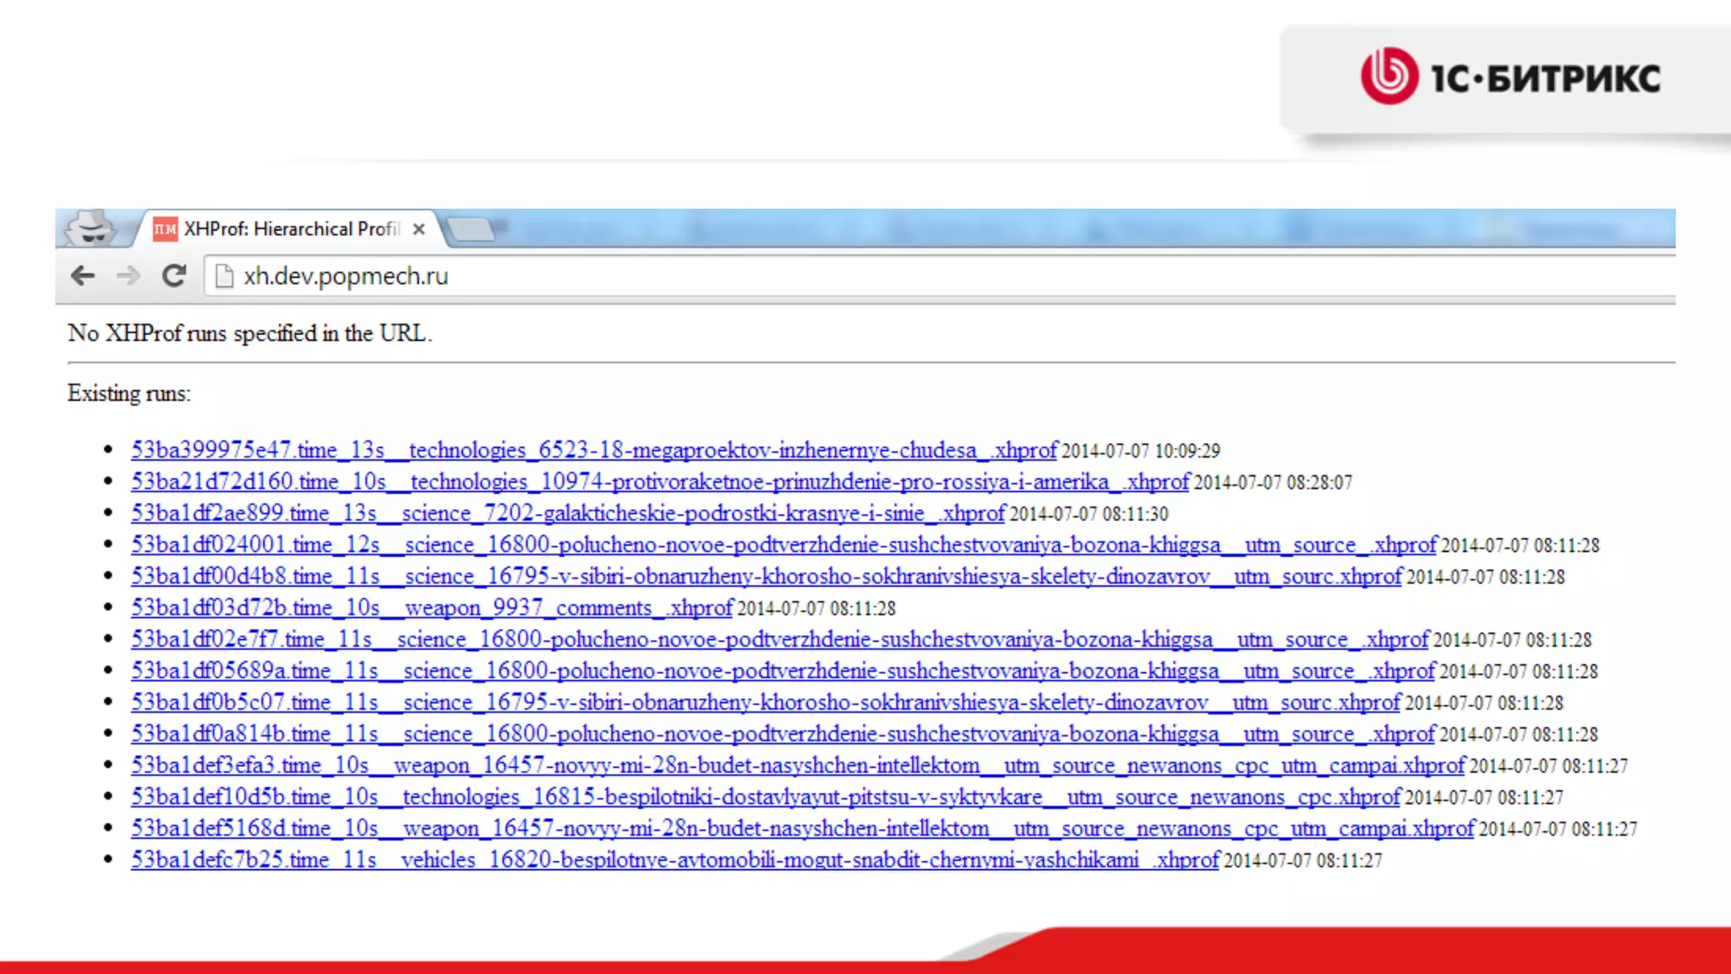Open run 53ba1def3efa3 weapon_16457 link

click(x=797, y=766)
